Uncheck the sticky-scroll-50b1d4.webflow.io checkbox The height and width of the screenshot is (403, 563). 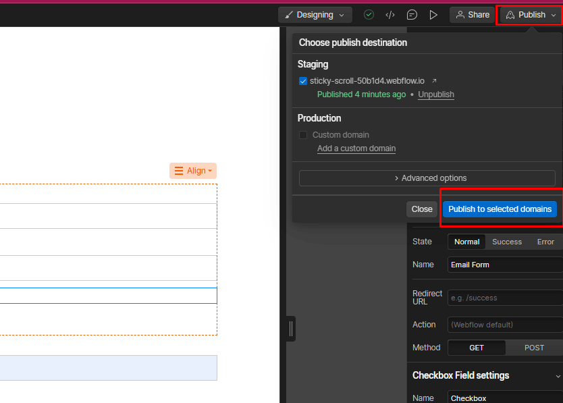(x=303, y=81)
